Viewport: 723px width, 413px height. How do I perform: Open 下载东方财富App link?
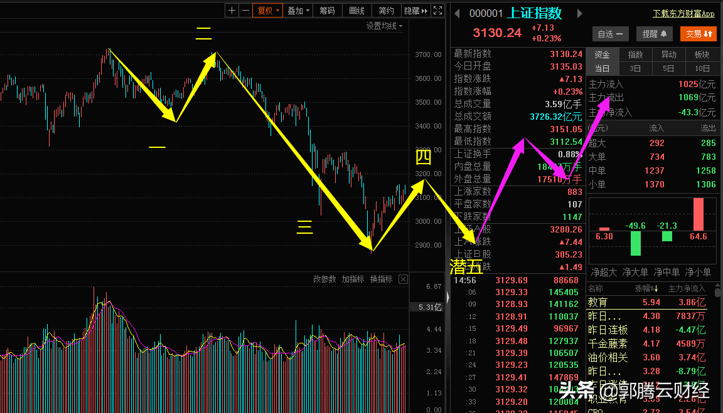click(x=683, y=13)
